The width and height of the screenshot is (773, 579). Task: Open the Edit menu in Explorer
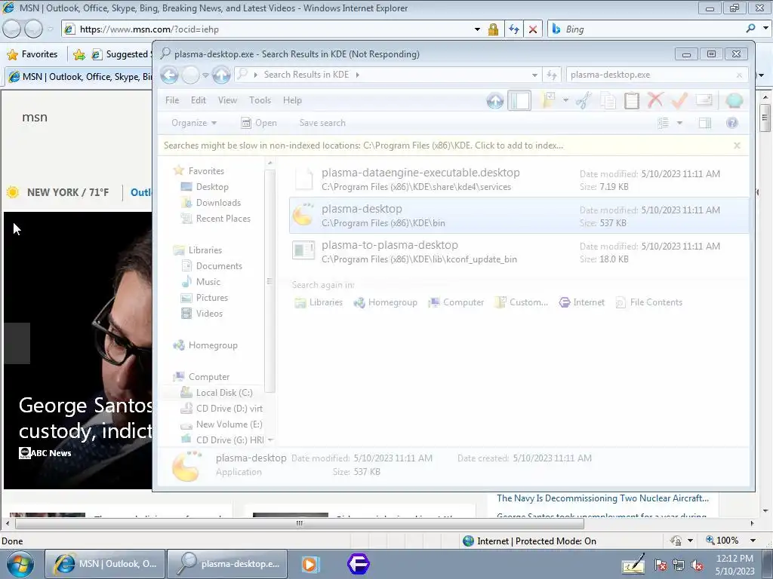coord(199,100)
